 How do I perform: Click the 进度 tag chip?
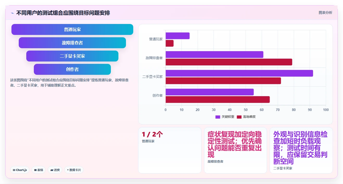tap(55, 170)
